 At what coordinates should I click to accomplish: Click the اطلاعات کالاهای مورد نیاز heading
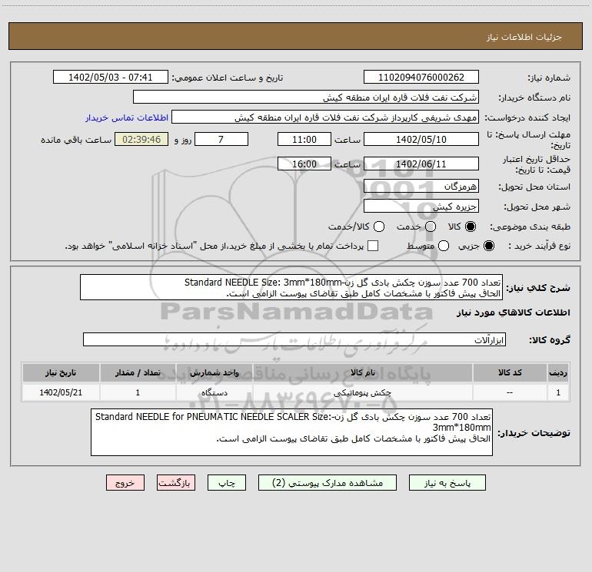[513, 312]
